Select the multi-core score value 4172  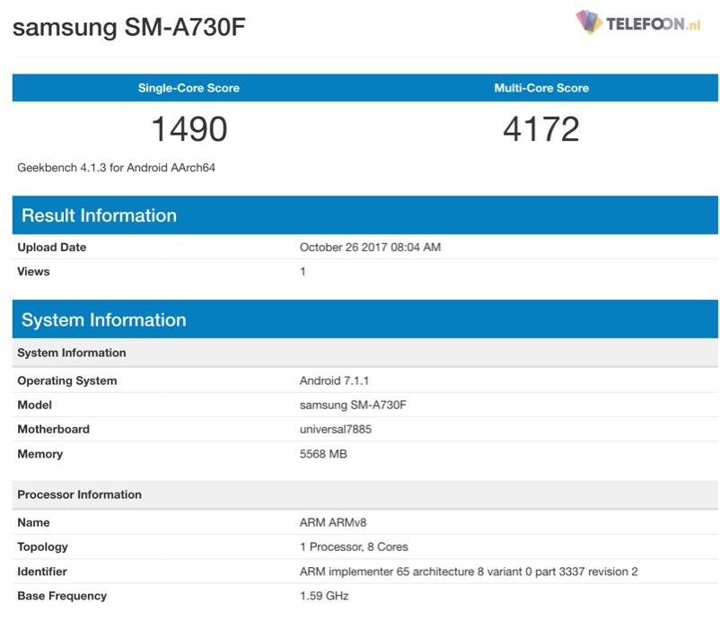coord(541,129)
